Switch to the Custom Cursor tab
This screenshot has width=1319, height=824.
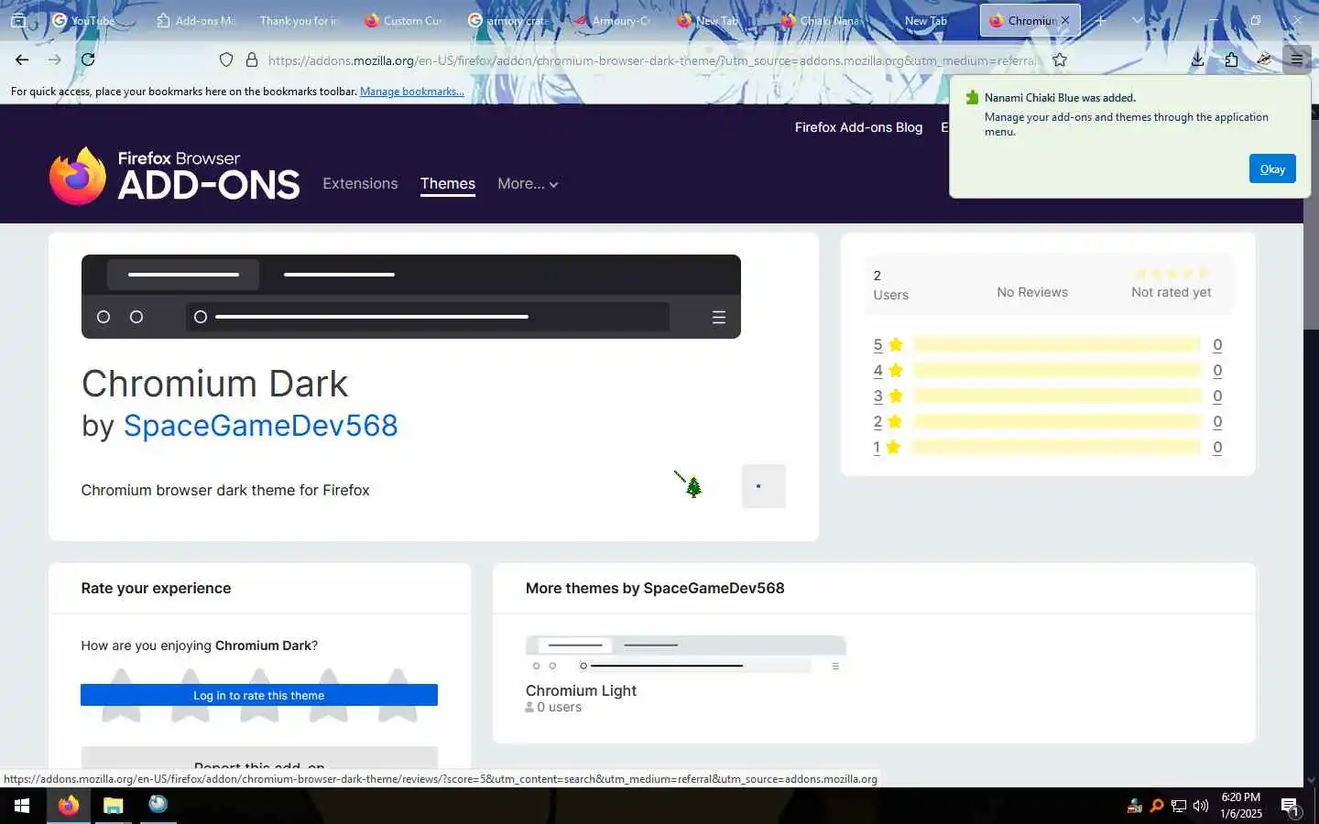pyautogui.click(x=404, y=20)
